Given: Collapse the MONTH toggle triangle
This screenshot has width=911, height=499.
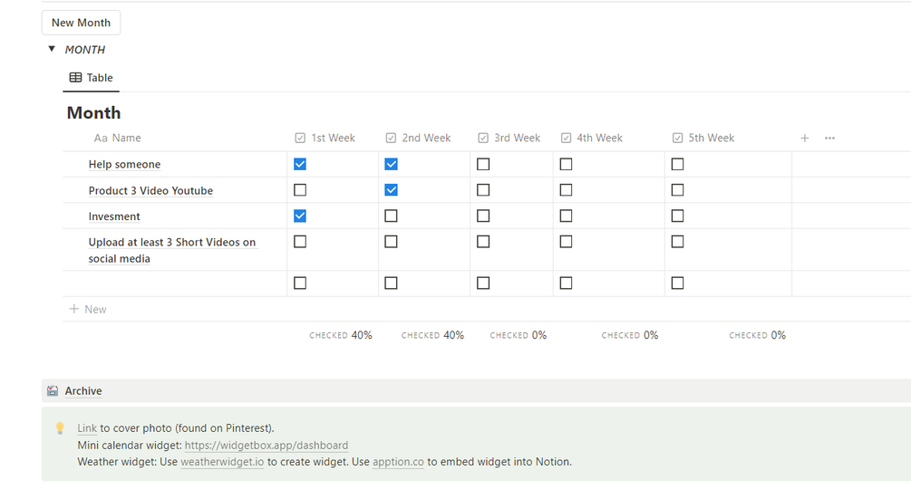Looking at the screenshot, I should [x=52, y=49].
